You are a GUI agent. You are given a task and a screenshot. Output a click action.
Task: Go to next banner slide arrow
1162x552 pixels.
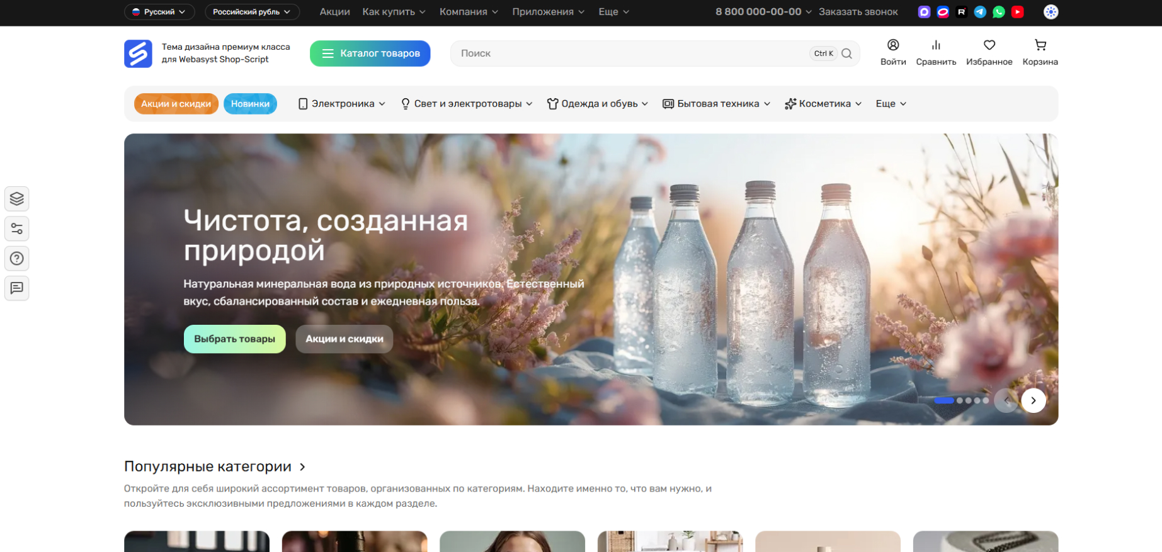(1033, 400)
